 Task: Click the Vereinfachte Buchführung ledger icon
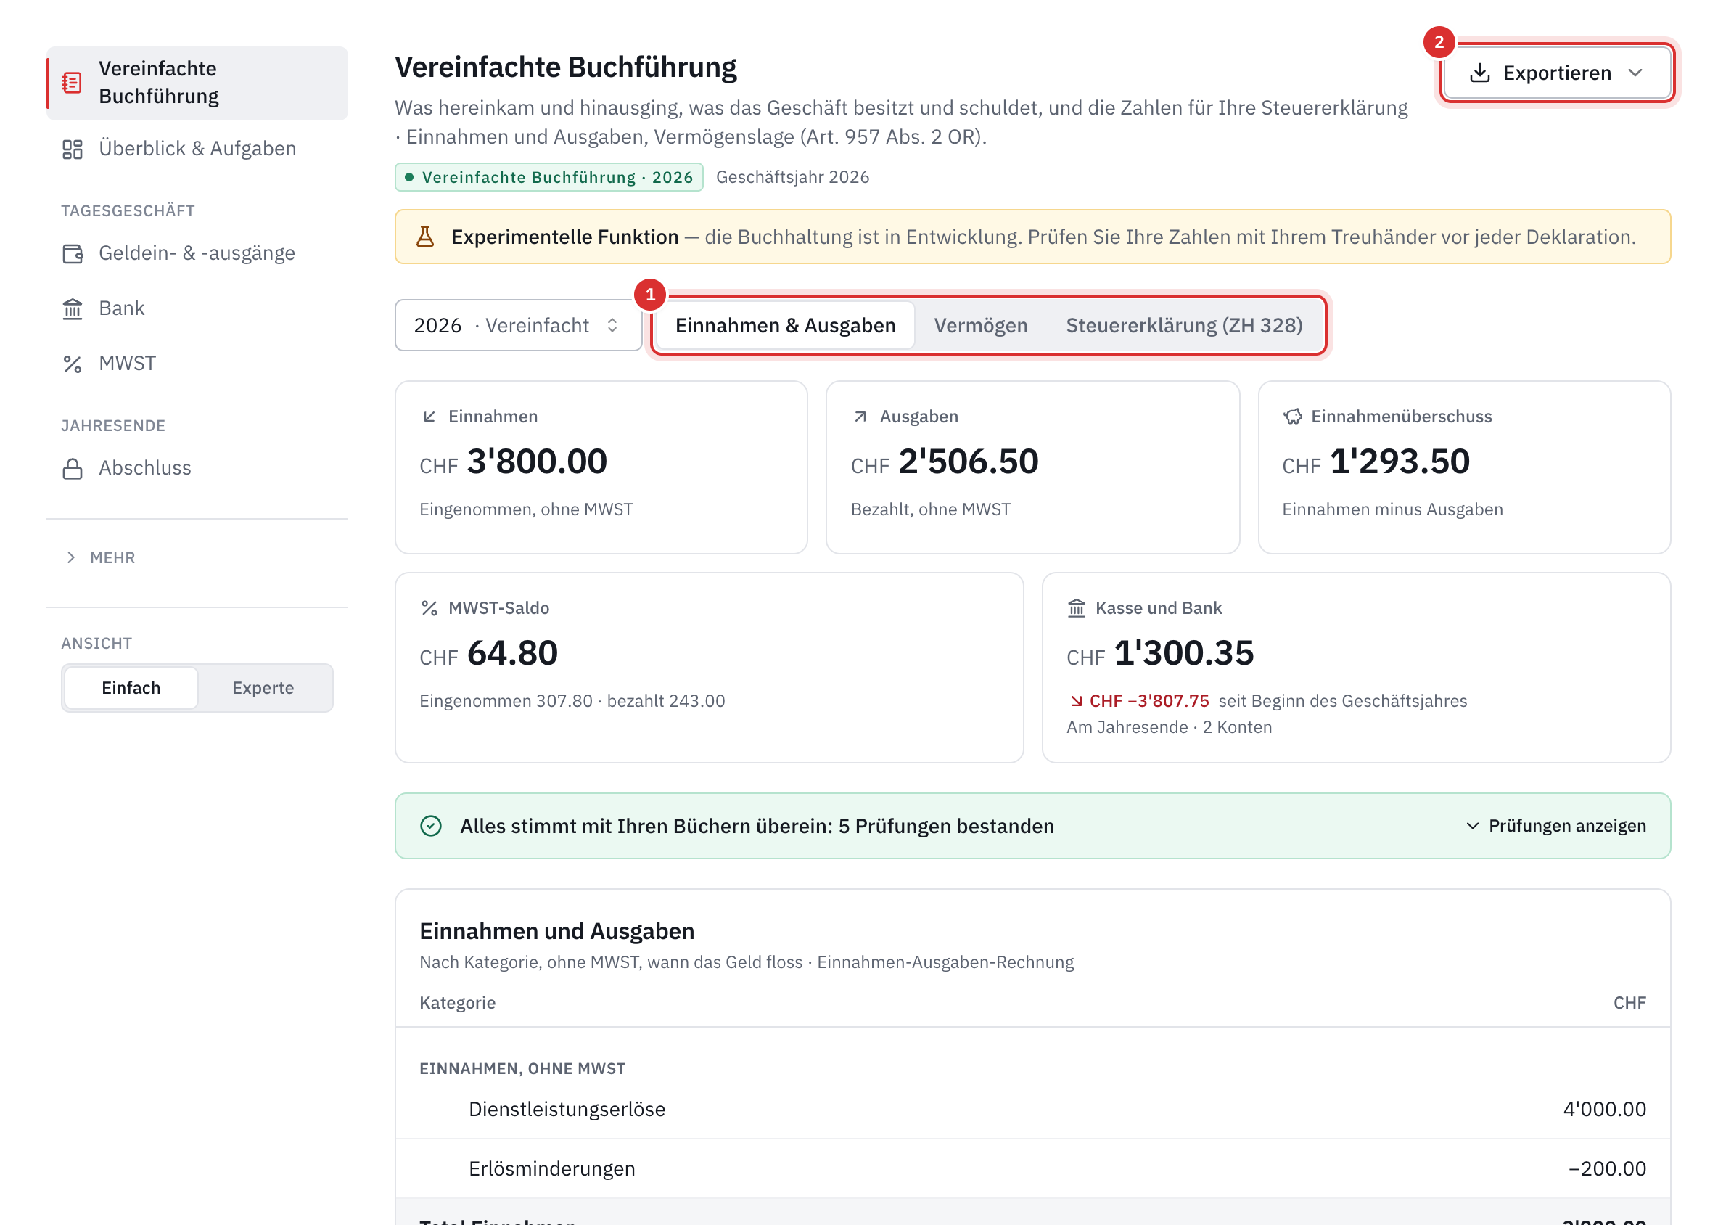(x=72, y=82)
